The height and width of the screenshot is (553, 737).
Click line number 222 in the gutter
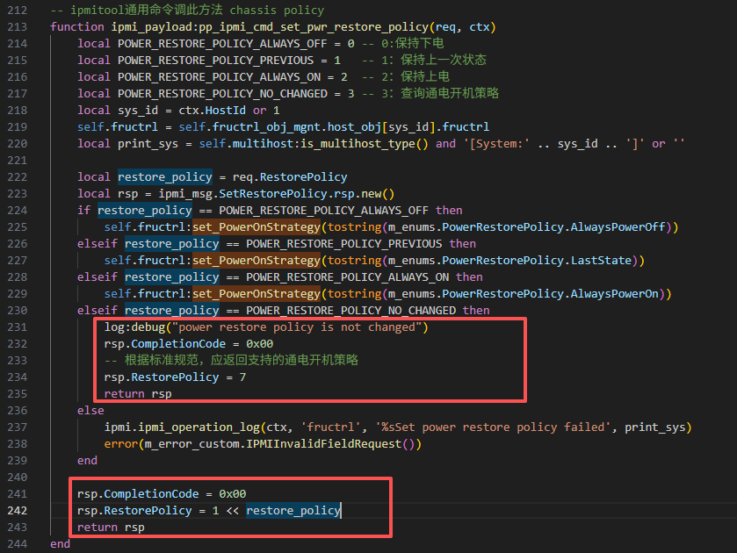[18, 177]
